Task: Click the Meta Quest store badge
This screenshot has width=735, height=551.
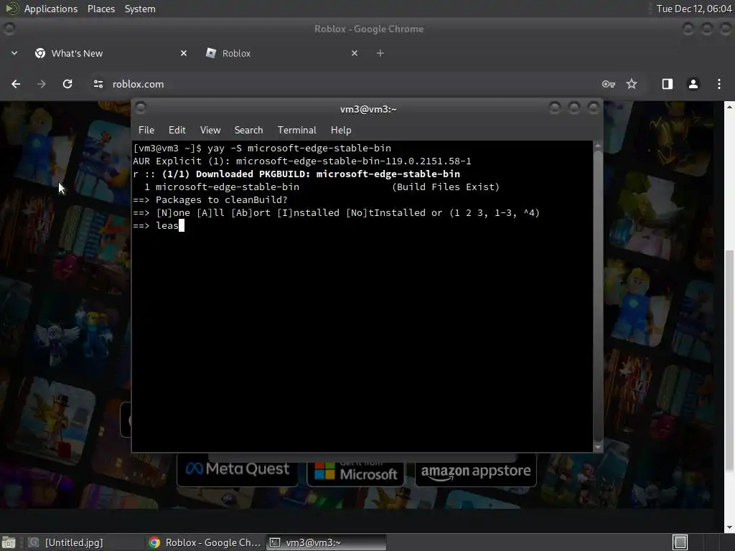Action: (x=237, y=469)
